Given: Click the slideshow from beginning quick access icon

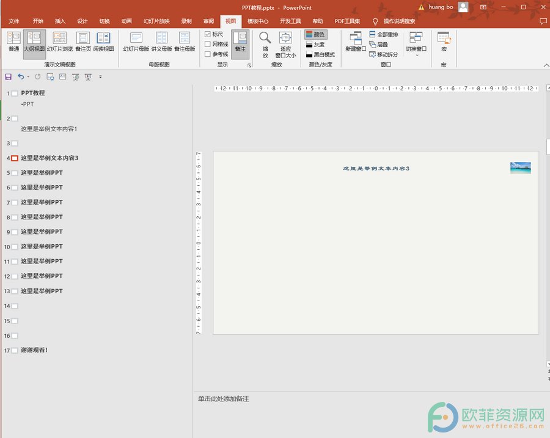Looking at the screenshot, I should point(75,77).
